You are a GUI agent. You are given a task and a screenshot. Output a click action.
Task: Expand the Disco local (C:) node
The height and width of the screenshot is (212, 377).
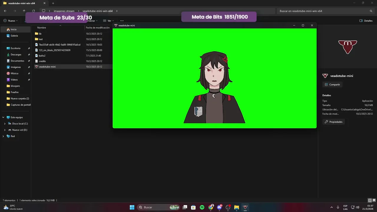[x=5, y=124]
